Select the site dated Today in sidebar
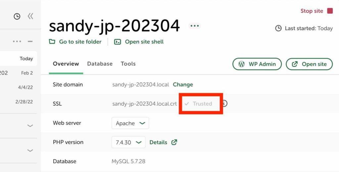339x172 pixels. (x=19, y=59)
